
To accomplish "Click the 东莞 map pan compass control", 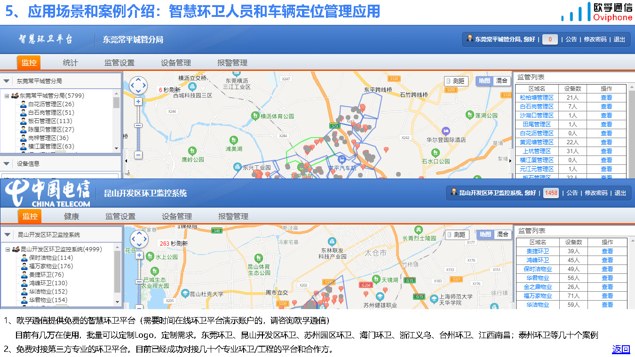I will click(138, 85).
